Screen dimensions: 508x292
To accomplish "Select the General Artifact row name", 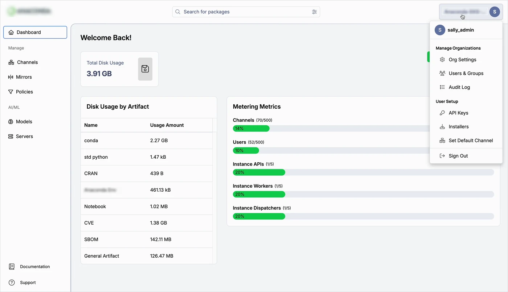I will point(102,256).
